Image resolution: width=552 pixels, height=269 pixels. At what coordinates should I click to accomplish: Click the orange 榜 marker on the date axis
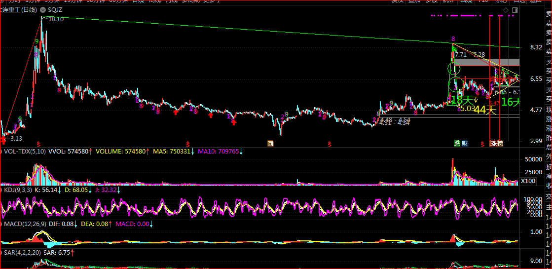tap(500, 143)
